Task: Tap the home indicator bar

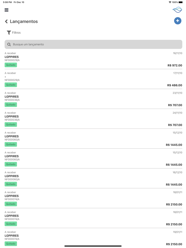Action: point(93,246)
